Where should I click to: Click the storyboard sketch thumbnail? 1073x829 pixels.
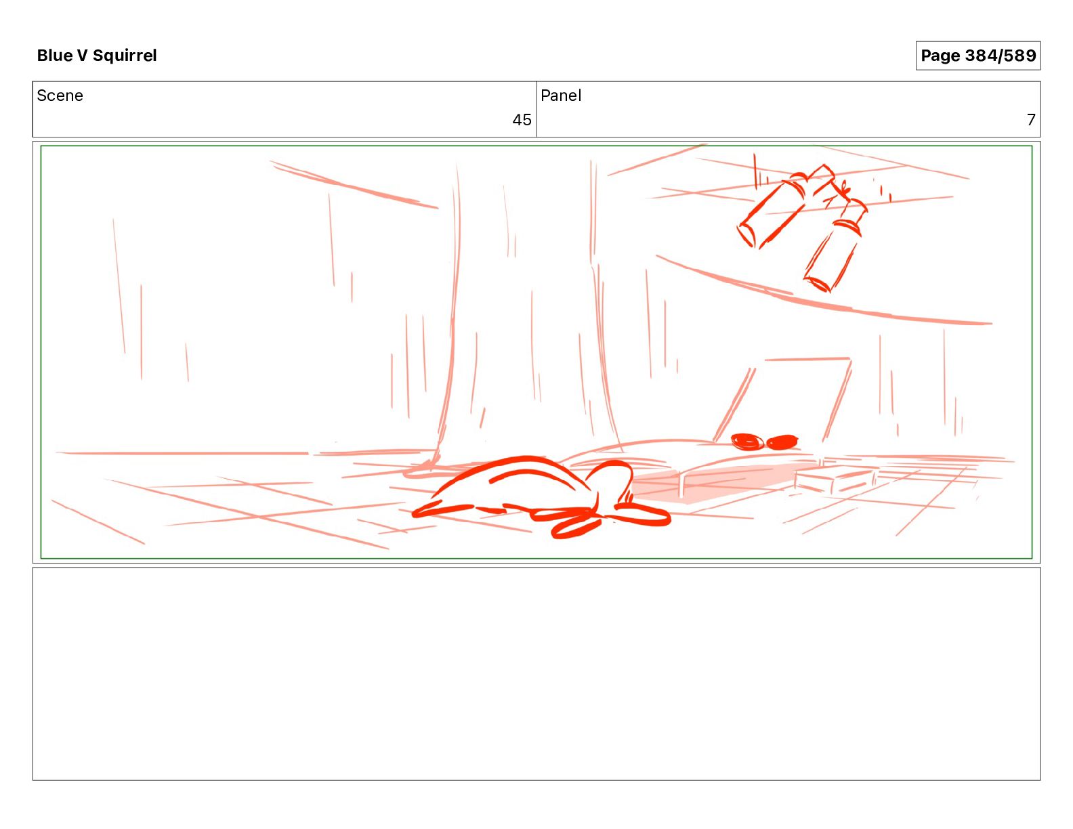[536, 352]
